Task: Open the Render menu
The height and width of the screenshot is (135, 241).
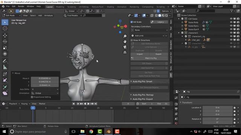Action: pos(21,6)
